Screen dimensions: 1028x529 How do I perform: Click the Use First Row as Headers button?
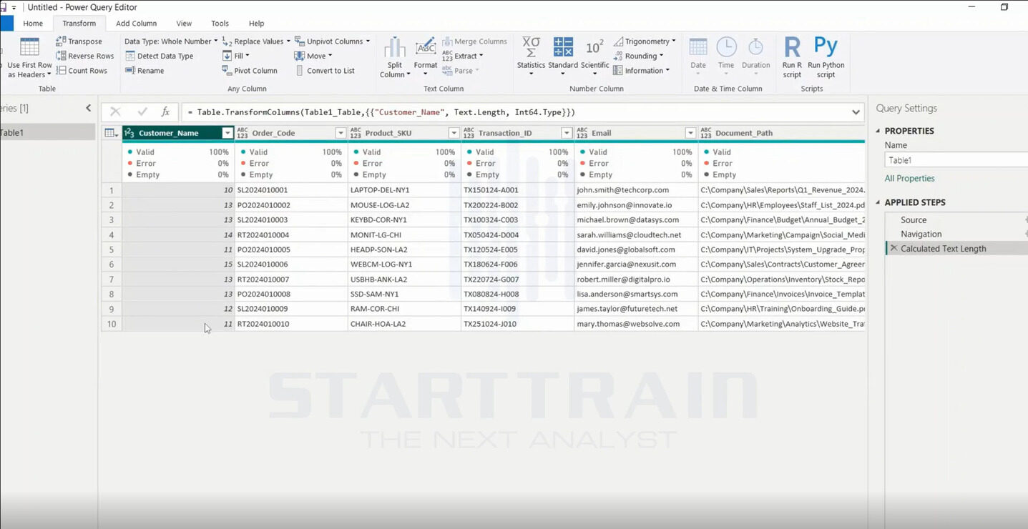29,58
